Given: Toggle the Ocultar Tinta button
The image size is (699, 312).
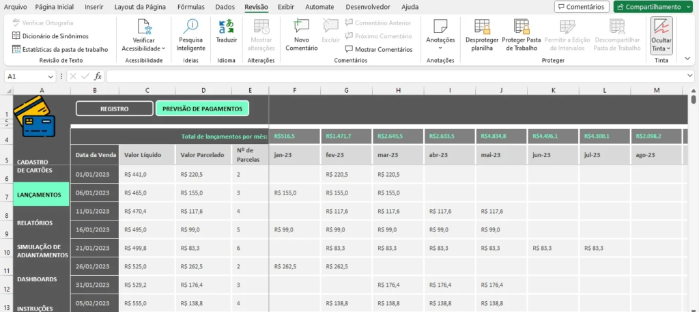Looking at the screenshot, I should (x=661, y=36).
